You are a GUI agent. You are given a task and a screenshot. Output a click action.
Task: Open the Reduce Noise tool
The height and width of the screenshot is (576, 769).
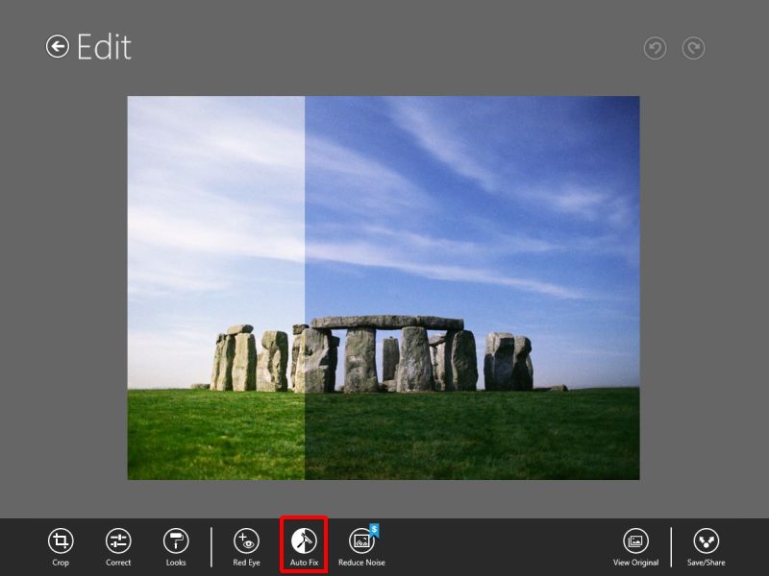[x=362, y=547]
